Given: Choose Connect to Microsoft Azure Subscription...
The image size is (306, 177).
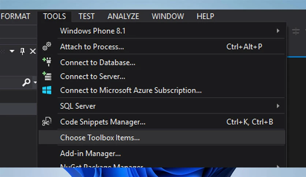Looking at the screenshot, I should click(162, 90).
